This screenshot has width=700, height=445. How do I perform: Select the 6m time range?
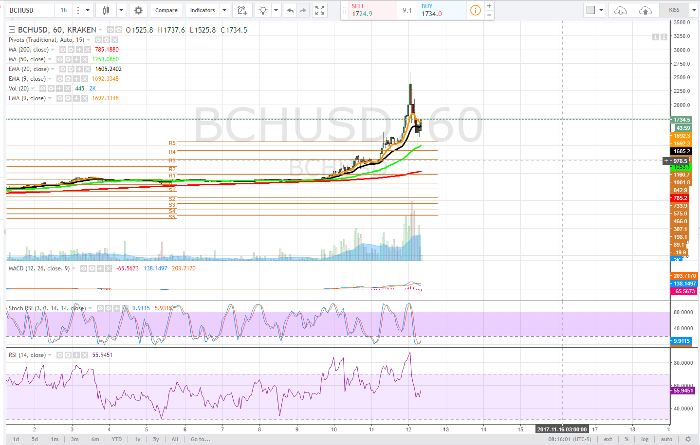click(95, 439)
